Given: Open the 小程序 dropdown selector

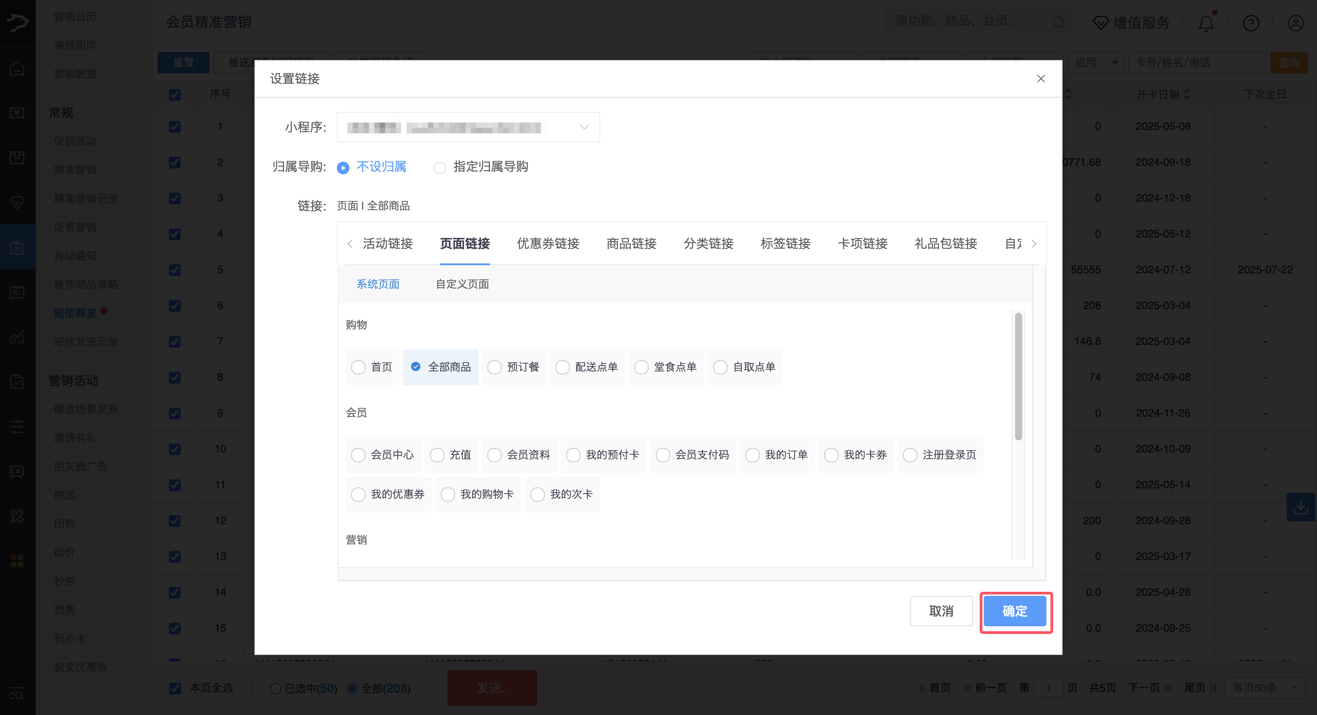Looking at the screenshot, I should click(x=468, y=127).
